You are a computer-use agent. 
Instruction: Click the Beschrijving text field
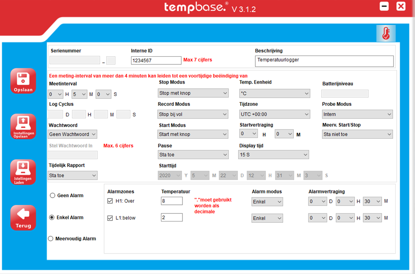tap(324, 61)
